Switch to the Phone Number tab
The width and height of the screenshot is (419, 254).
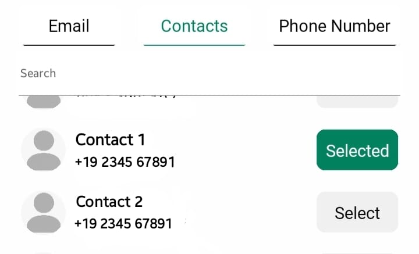coord(335,26)
